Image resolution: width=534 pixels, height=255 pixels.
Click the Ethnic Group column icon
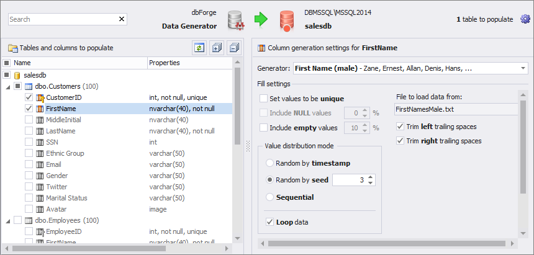pyautogui.click(x=40, y=153)
